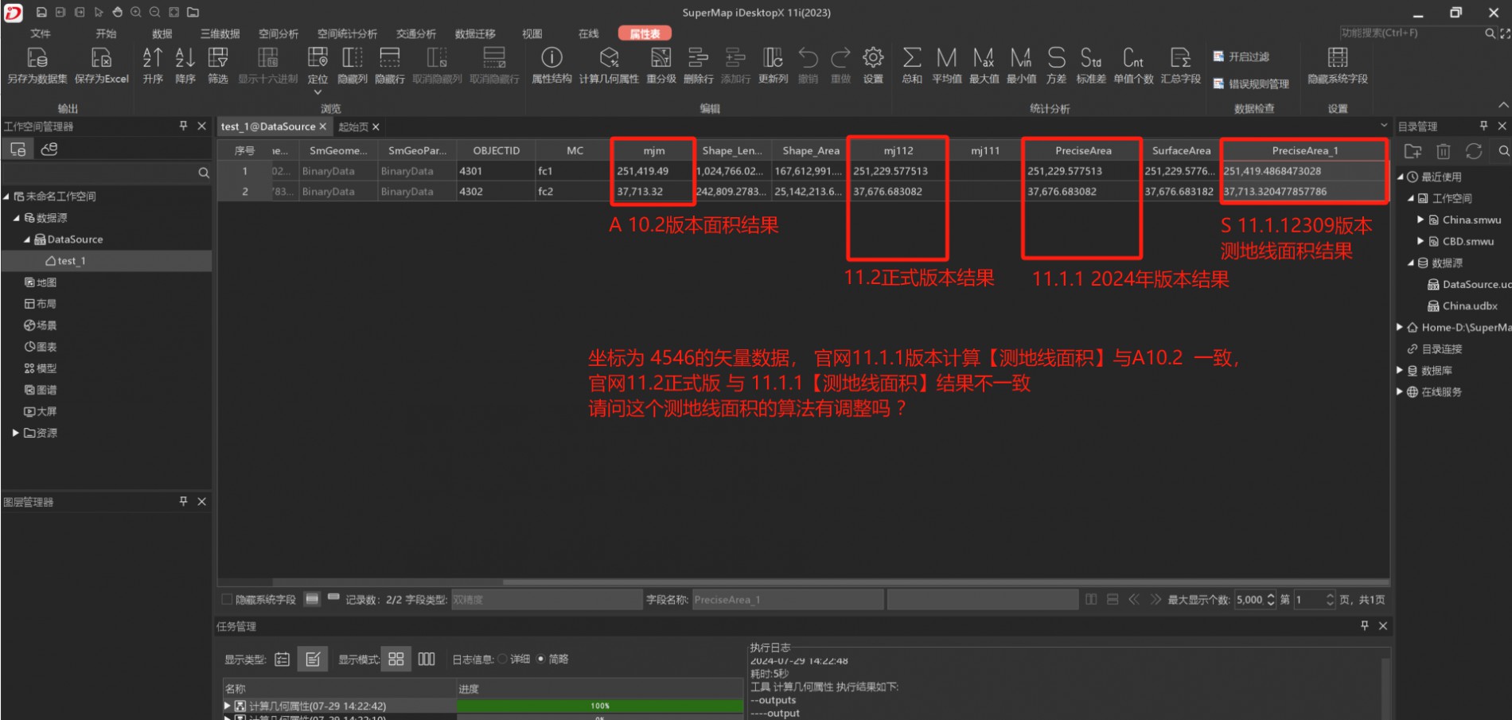Select the 地图 tree item
Image resolution: width=1512 pixels, height=720 pixels.
[41, 282]
